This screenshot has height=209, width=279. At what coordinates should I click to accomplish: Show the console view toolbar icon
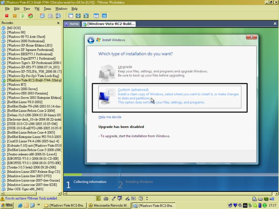click(104, 16)
